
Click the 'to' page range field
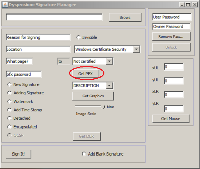[64, 61]
